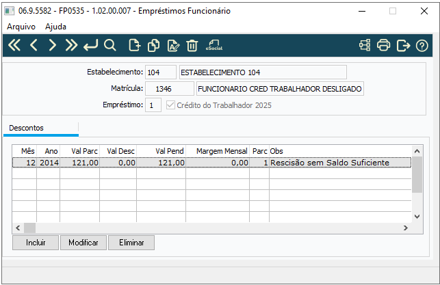Click the Parc column header

259,151
